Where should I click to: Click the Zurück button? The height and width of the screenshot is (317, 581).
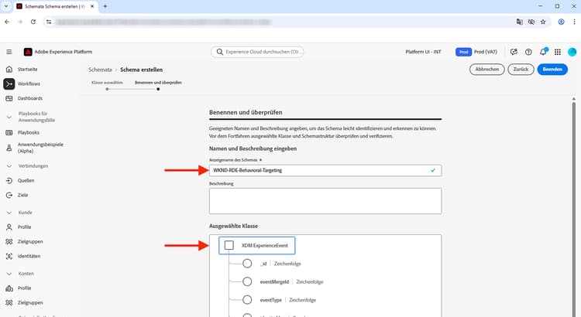(521, 69)
